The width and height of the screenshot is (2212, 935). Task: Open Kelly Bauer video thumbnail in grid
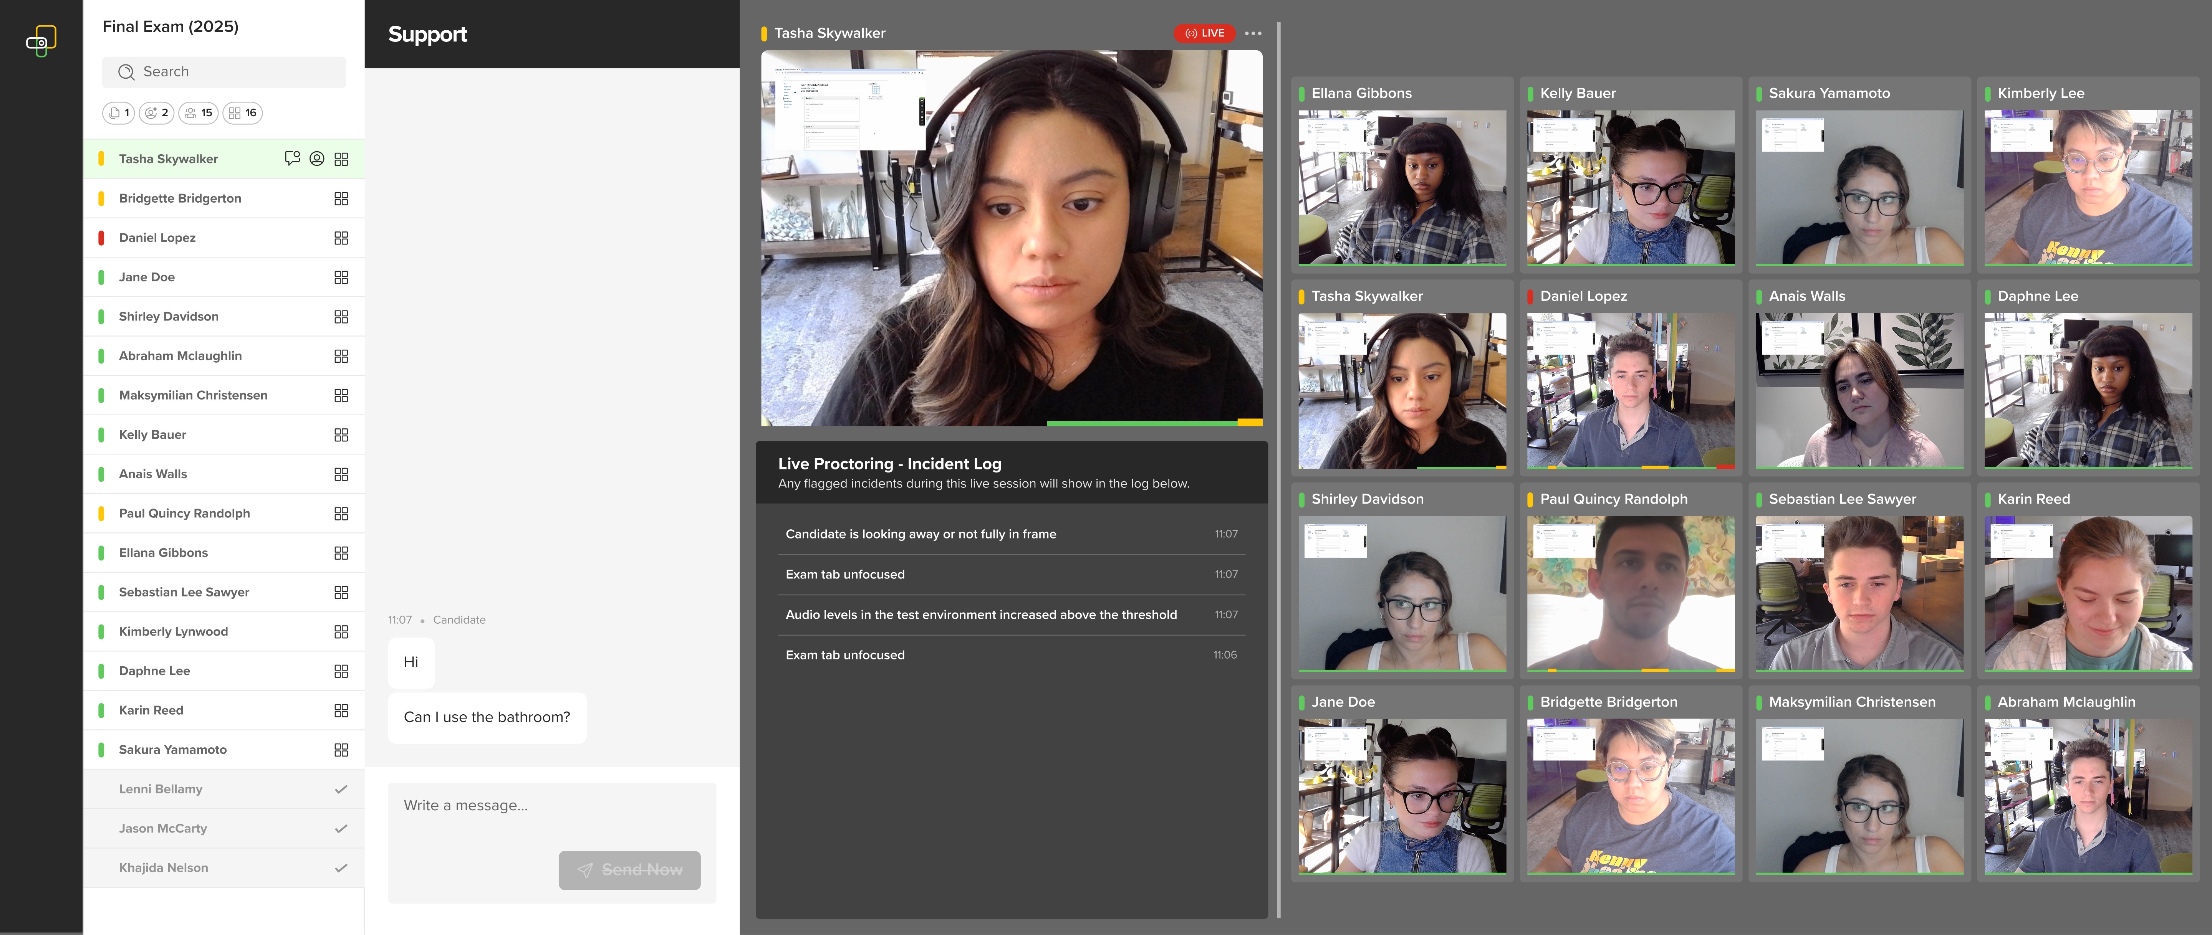tap(1631, 187)
